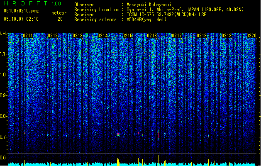Click the Receiving antenna label
The width and height of the screenshot is (261, 166).
coord(95,20)
